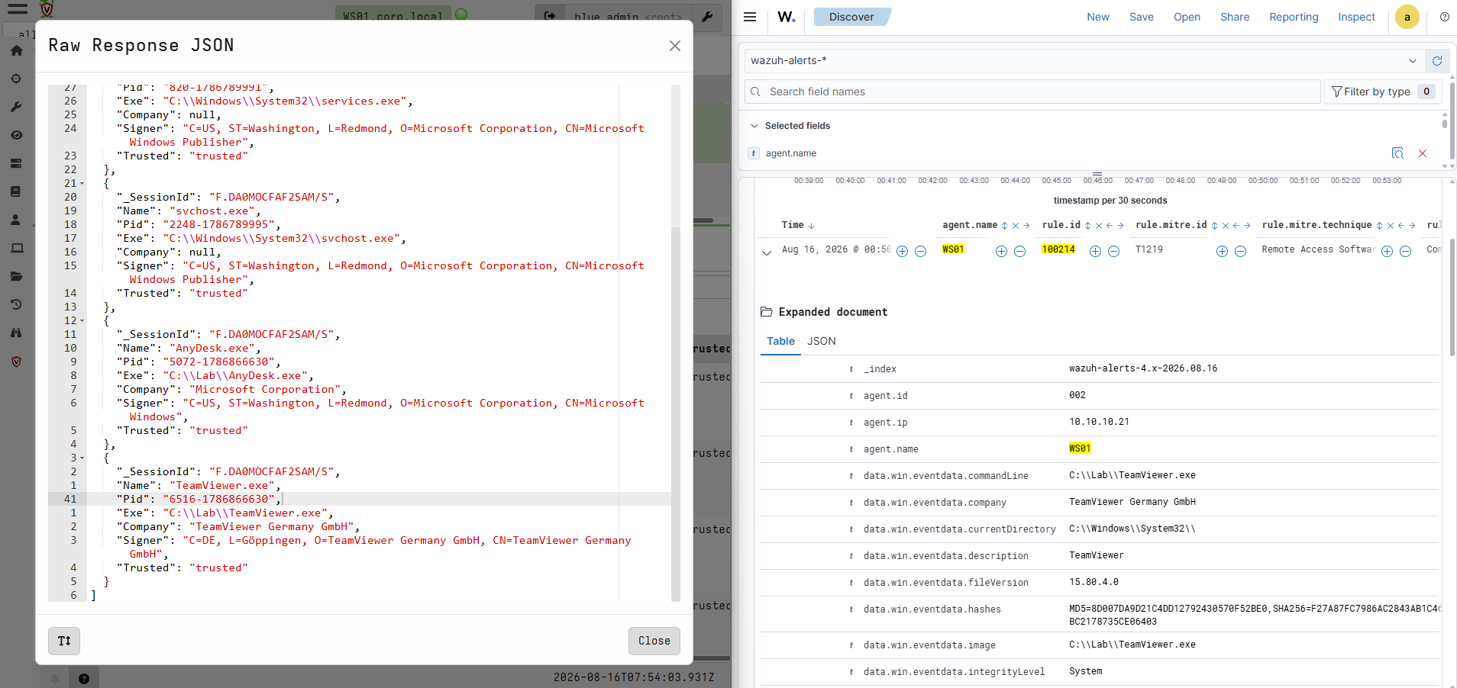This screenshot has width=1457, height=688.
Task: Click Share in the Wazuh top bar
Action: tap(1235, 17)
